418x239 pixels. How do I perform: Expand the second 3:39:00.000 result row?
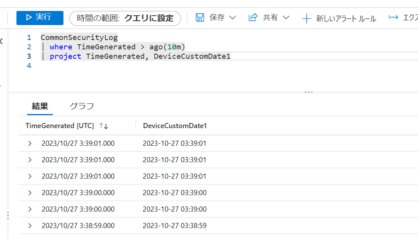click(x=30, y=209)
